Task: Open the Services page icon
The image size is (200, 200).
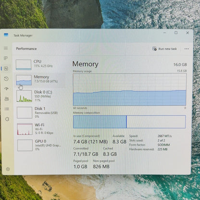Action: (7, 119)
